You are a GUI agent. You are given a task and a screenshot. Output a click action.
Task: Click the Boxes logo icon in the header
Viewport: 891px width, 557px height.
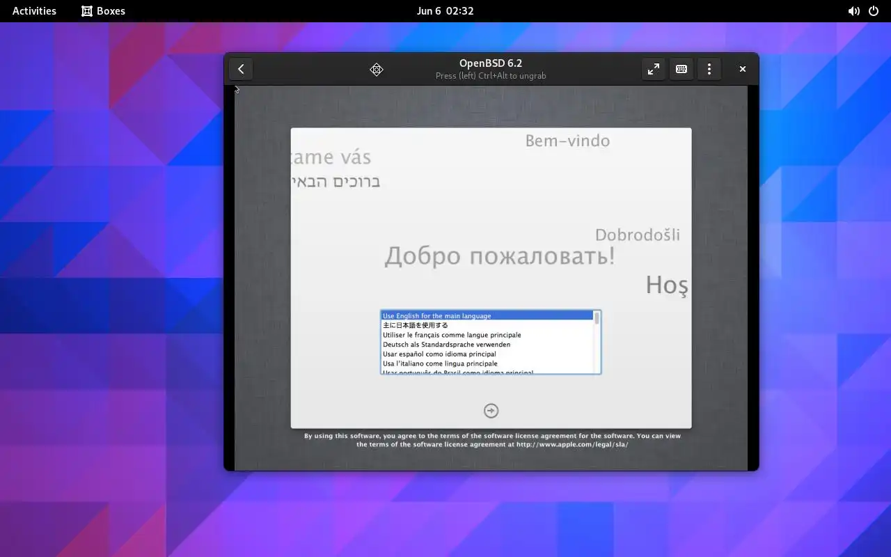[377, 69]
